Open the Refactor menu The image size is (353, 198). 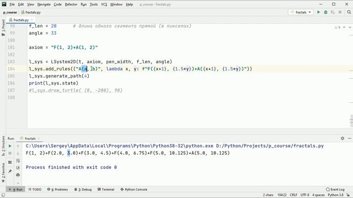click(71, 4)
